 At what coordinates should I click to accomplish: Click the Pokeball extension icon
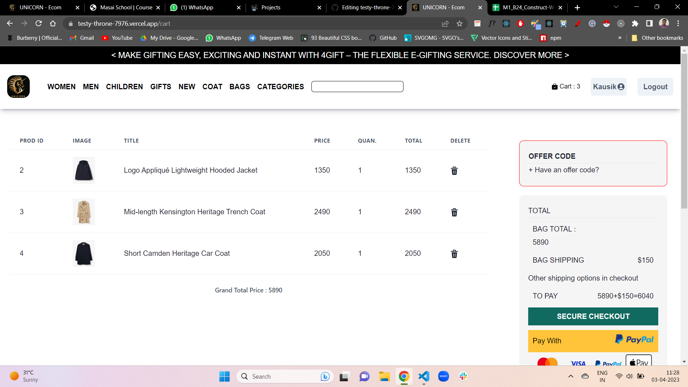tap(606, 24)
